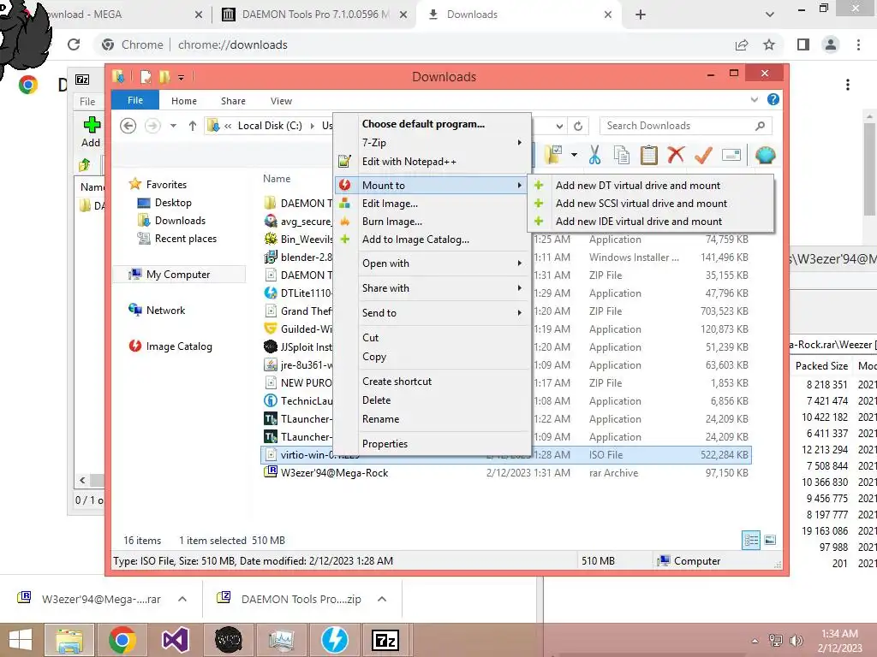Refresh the Downloads folder view
The width and height of the screenshot is (877, 657).
click(x=578, y=126)
